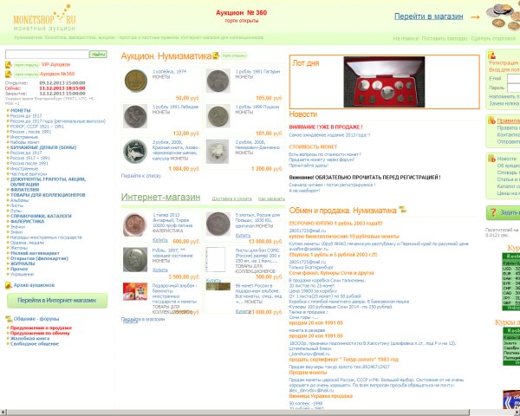The width and height of the screenshot is (520, 416).
Task: Open the ВНИМАНИЕ! УЖЕ В ПРОДАЖЕ! news headline
Action: [x=326, y=127]
